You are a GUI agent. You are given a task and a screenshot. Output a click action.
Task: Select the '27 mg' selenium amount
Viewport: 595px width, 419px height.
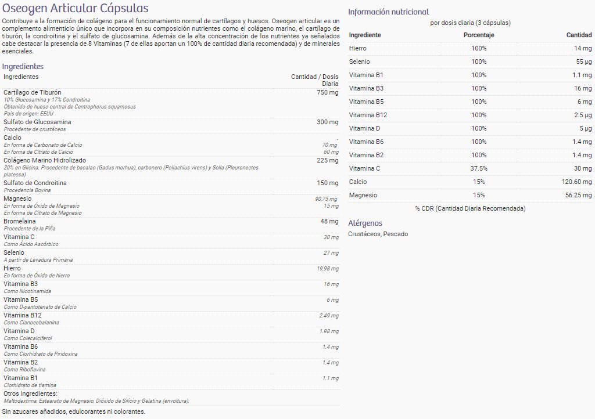point(331,252)
